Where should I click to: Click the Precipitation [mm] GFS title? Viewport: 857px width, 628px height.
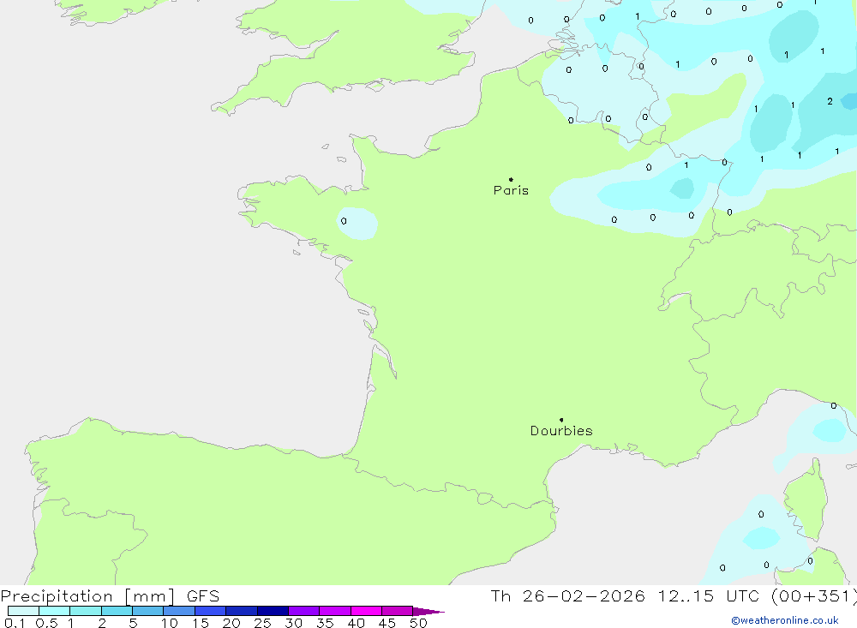click(110, 596)
